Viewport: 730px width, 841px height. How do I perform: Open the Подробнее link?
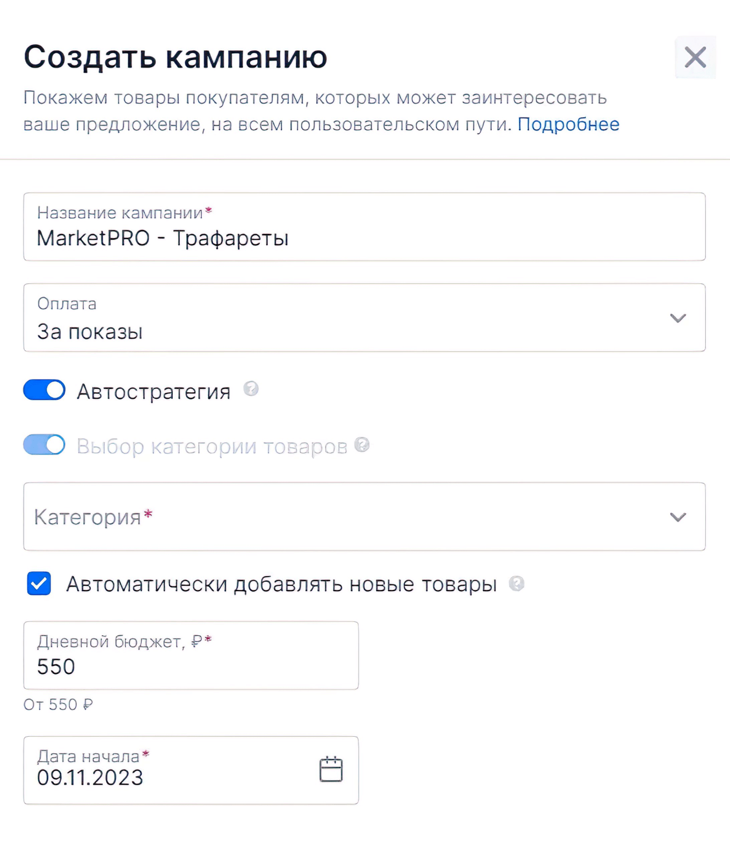[x=568, y=124]
